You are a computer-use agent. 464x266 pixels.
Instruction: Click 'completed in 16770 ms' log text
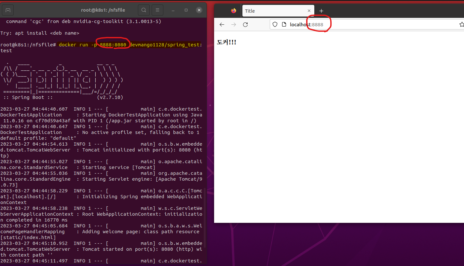point(37,220)
